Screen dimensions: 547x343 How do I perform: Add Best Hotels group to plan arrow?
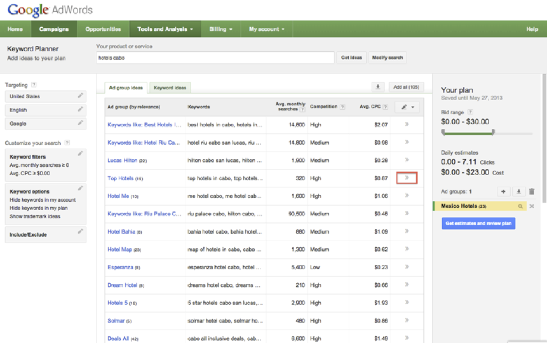407,124
